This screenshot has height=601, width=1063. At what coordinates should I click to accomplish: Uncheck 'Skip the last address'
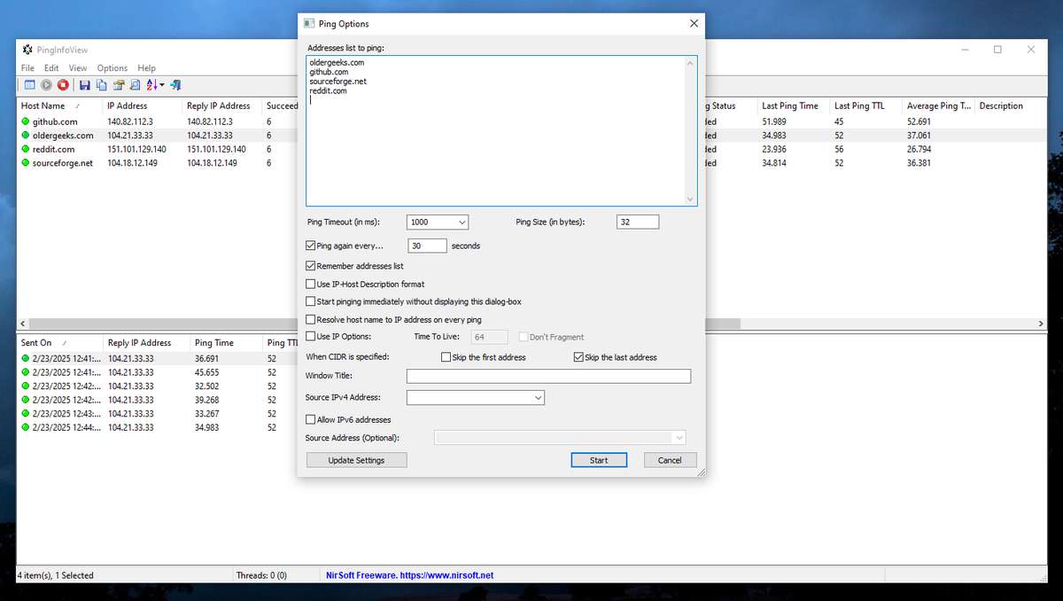[x=579, y=357]
